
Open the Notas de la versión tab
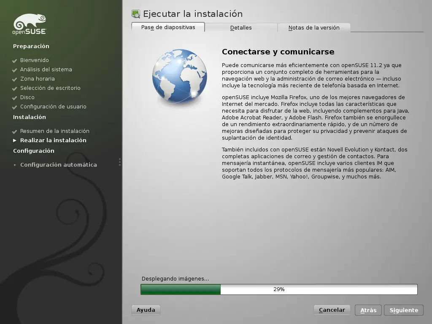314,27
